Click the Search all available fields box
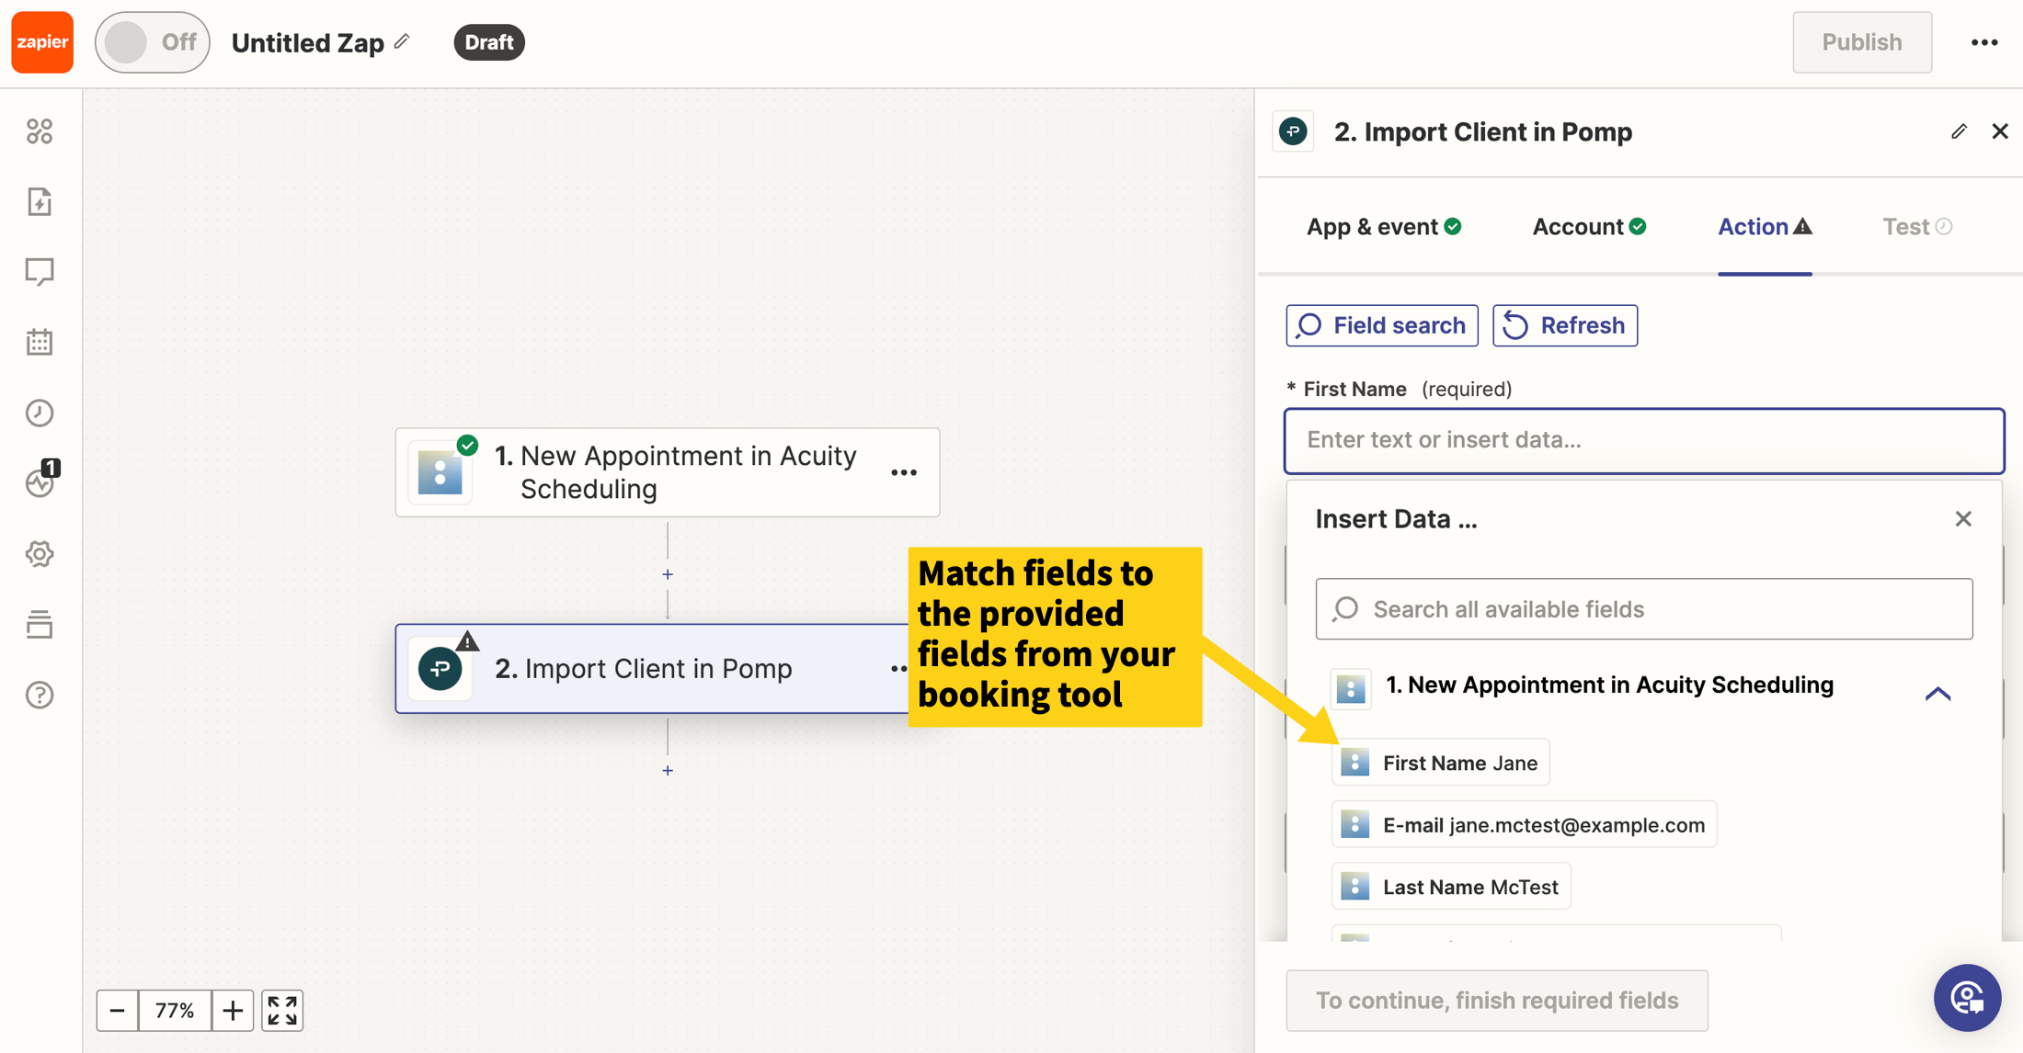Viewport: 2023px width, 1053px height. click(1643, 609)
